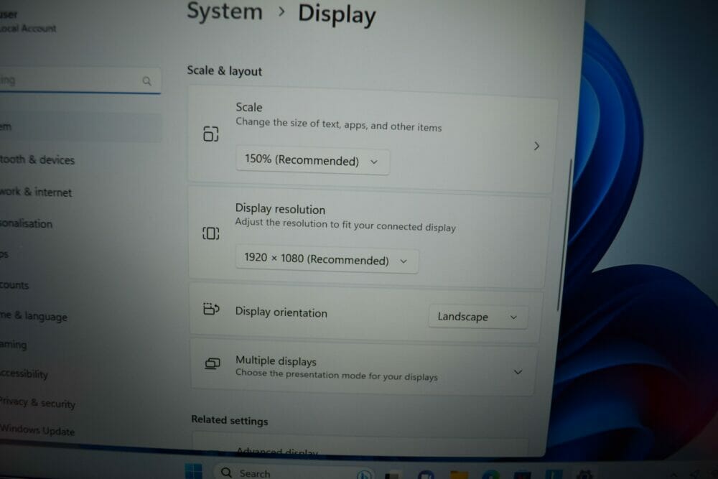This screenshot has width=718, height=479.
Task: Open the Landscape orientation dropdown
Action: [477, 317]
